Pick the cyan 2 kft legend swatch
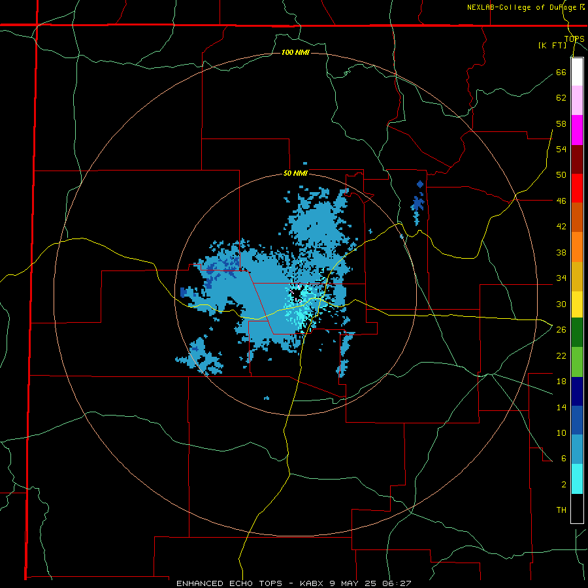Screen dimensions: 588x588 pos(577,479)
